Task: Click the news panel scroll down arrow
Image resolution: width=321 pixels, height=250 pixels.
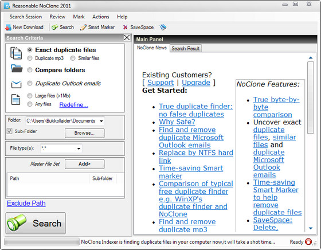Action: [311, 228]
